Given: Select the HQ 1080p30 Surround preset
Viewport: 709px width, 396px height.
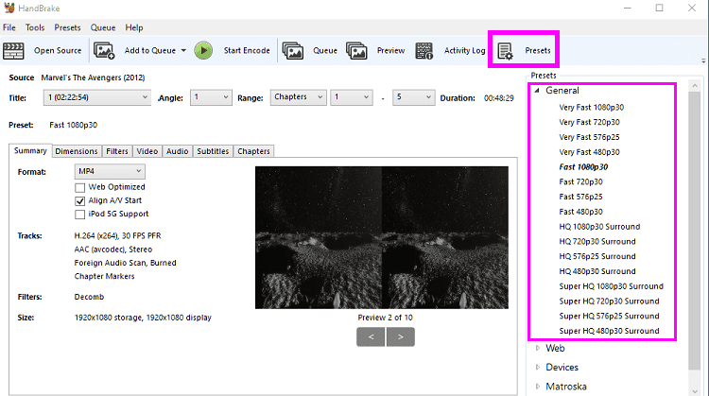Looking at the screenshot, I should (x=599, y=227).
